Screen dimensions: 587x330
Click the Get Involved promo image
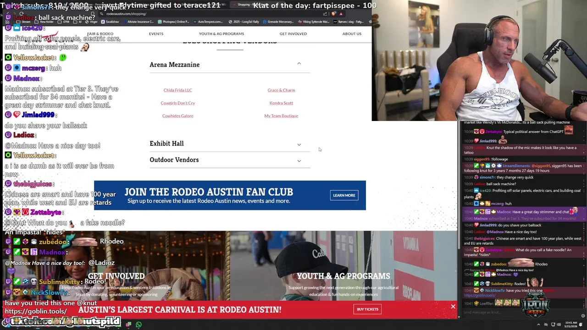pyautogui.click(x=116, y=266)
